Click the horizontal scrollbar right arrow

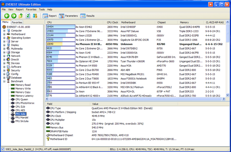[x=224, y=99]
